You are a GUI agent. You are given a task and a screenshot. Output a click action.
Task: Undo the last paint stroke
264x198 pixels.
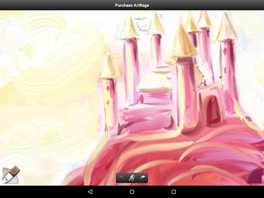[x=121, y=177]
